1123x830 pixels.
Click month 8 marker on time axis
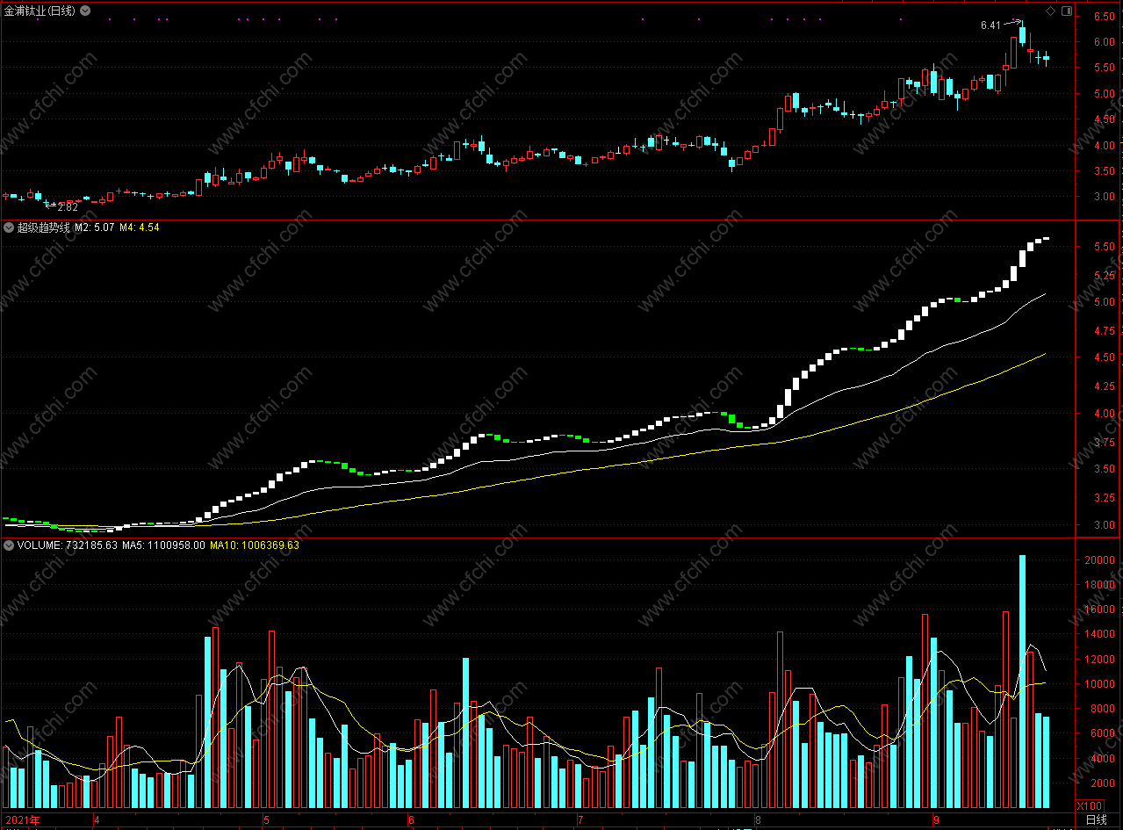click(x=758, y=820)
